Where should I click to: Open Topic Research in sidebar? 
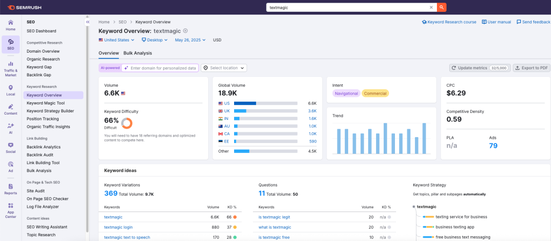(41, 235)
